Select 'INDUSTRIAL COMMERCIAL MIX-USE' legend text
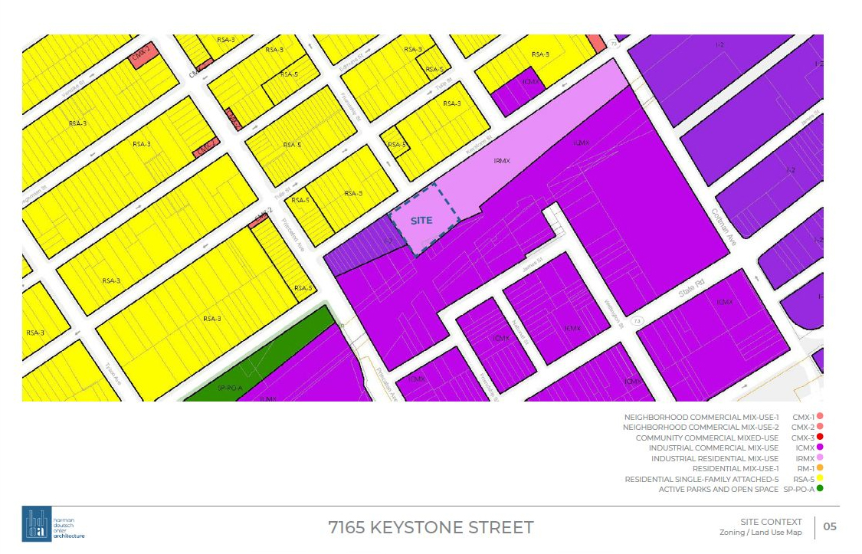The width and height of the screenshot is (862, 554). pyautogui.click(x=713, y=448)
